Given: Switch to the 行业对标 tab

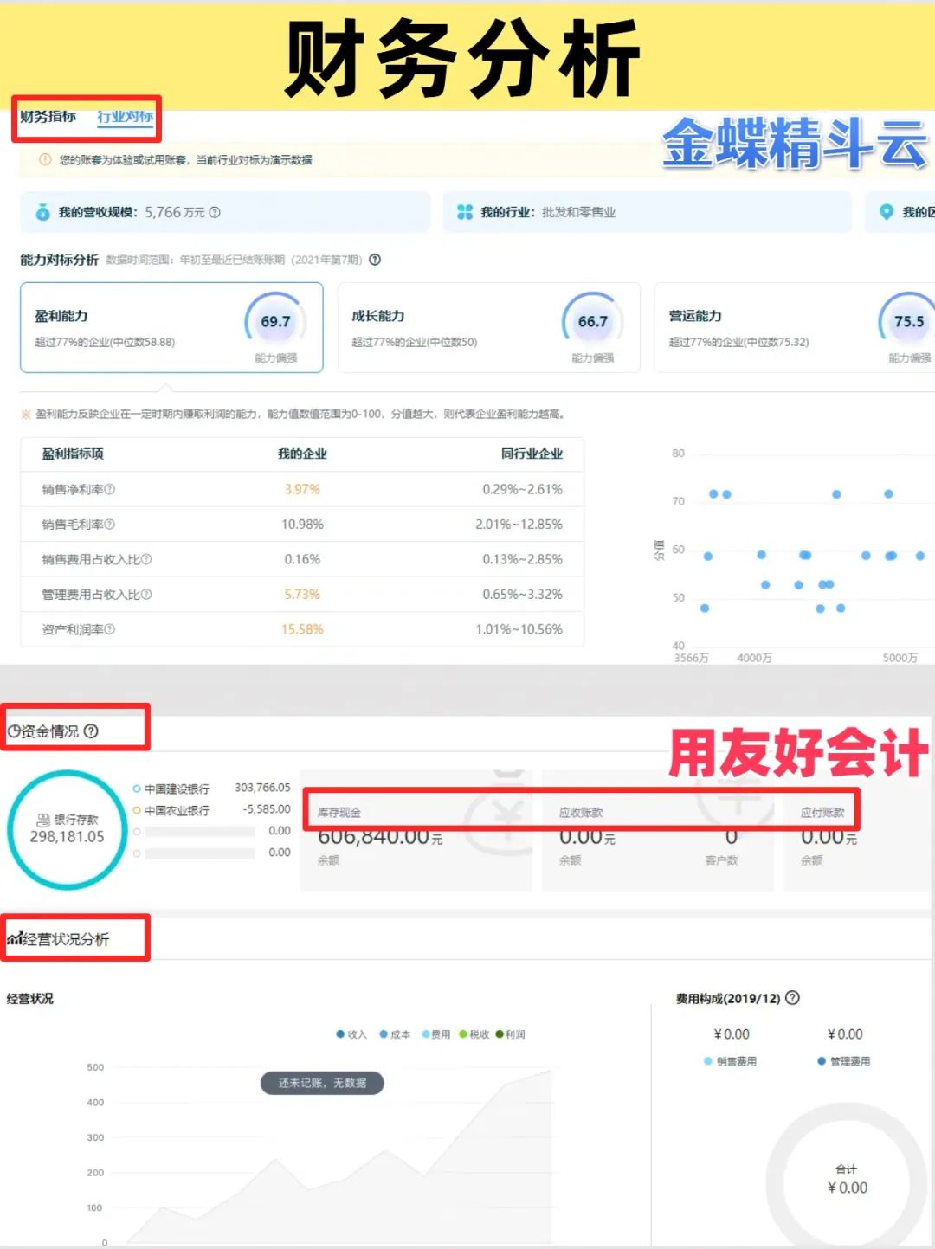Looking at the screenshot, I should click(x=125, y=117).
